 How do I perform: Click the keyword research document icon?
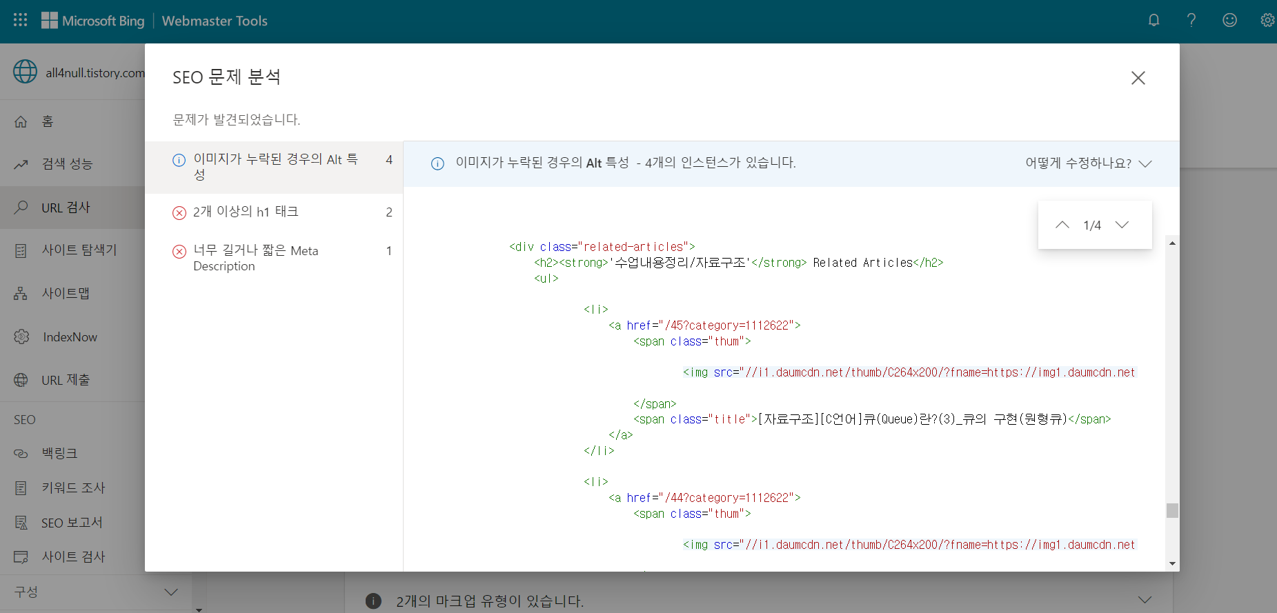21,488
